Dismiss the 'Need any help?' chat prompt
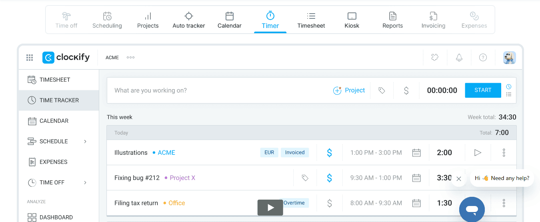This screenshot has width=540, height=222. click(x=459, y=178)
